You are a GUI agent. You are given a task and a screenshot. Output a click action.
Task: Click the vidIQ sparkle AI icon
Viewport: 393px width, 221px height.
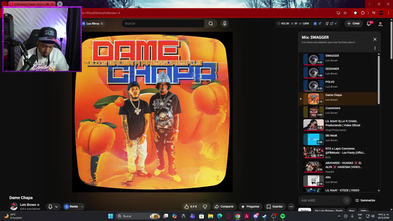[336, 24]
